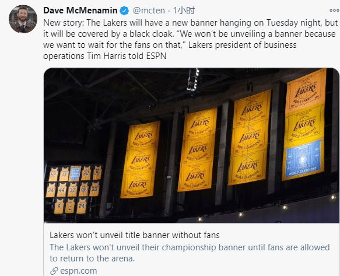The width and height of the screenshot is (340, 276).
Task: Click the orange top banner at right
Action: 306,91
